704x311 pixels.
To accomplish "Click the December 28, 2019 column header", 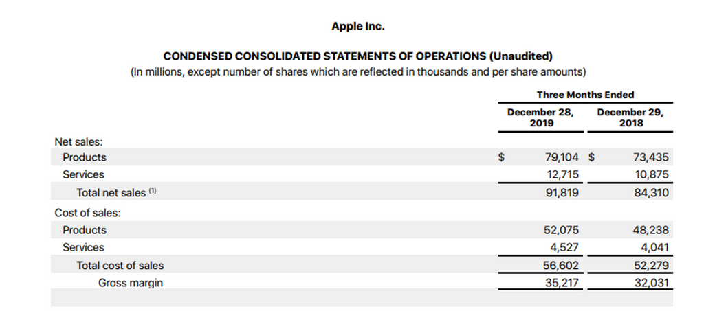I will tap(540, 117).
